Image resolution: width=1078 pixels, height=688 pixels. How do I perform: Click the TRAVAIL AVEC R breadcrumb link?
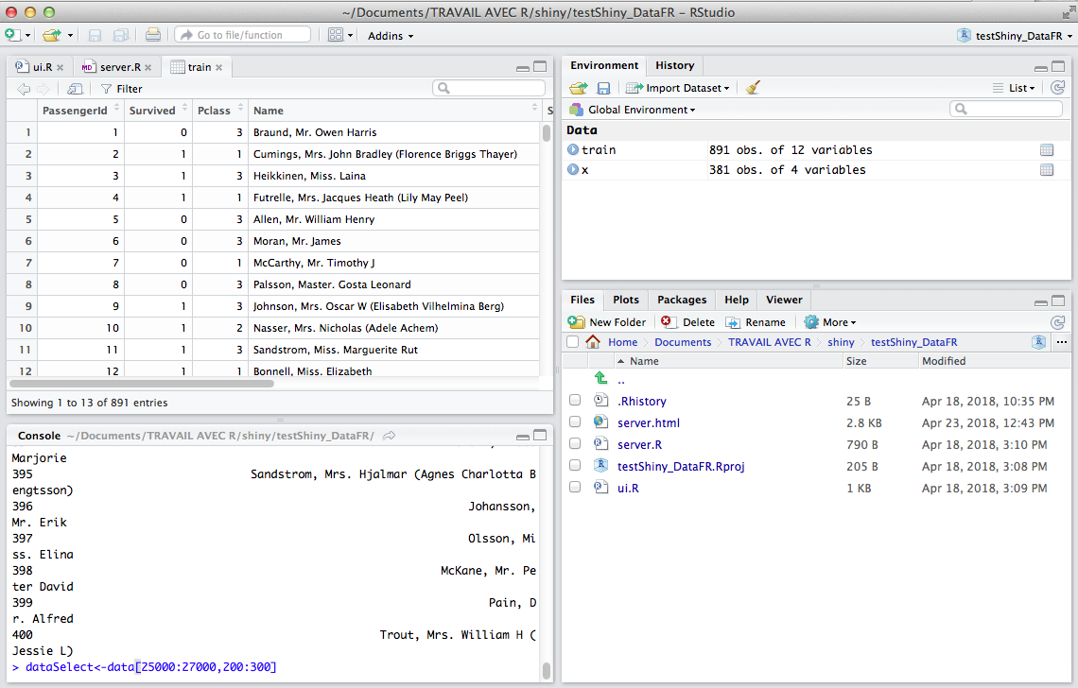click(x=770, y=342)
